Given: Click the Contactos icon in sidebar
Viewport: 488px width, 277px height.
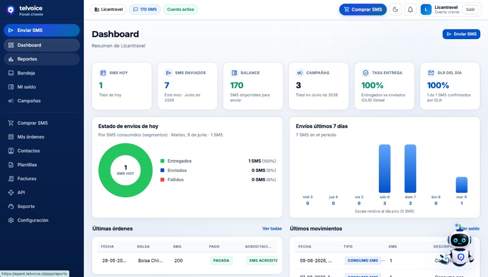Looking at the screenshot, I should pyautogui.click(x=11, y=151).
